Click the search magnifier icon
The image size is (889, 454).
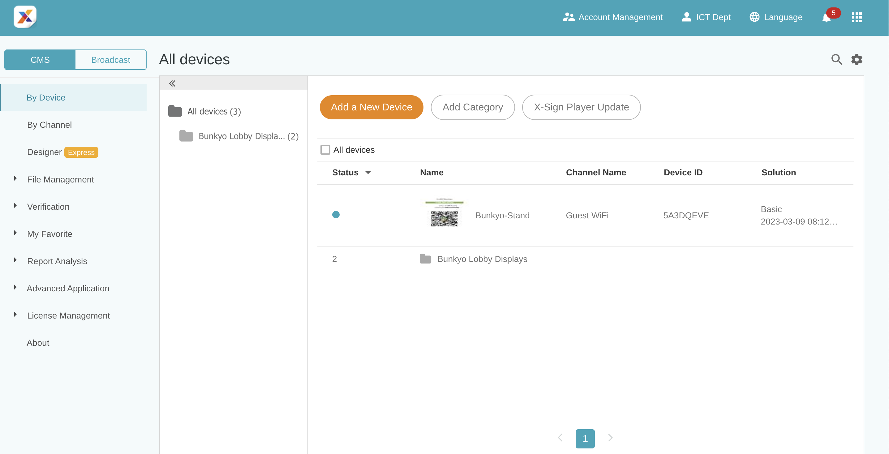pyautogui.click(x=836, y=60)
